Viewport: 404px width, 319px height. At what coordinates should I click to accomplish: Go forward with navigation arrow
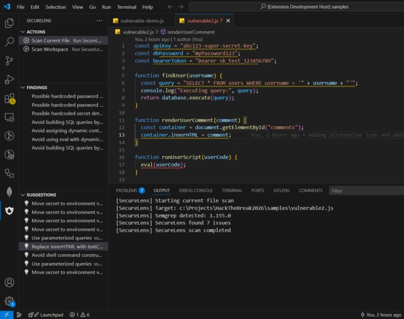pyautogui.click(x=181, y=7)
